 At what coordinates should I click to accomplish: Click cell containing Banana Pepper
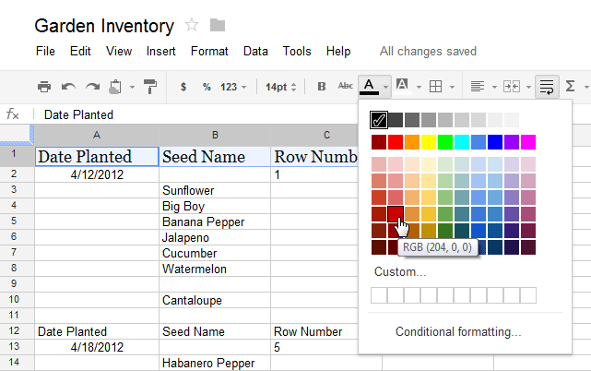[215, 221]
